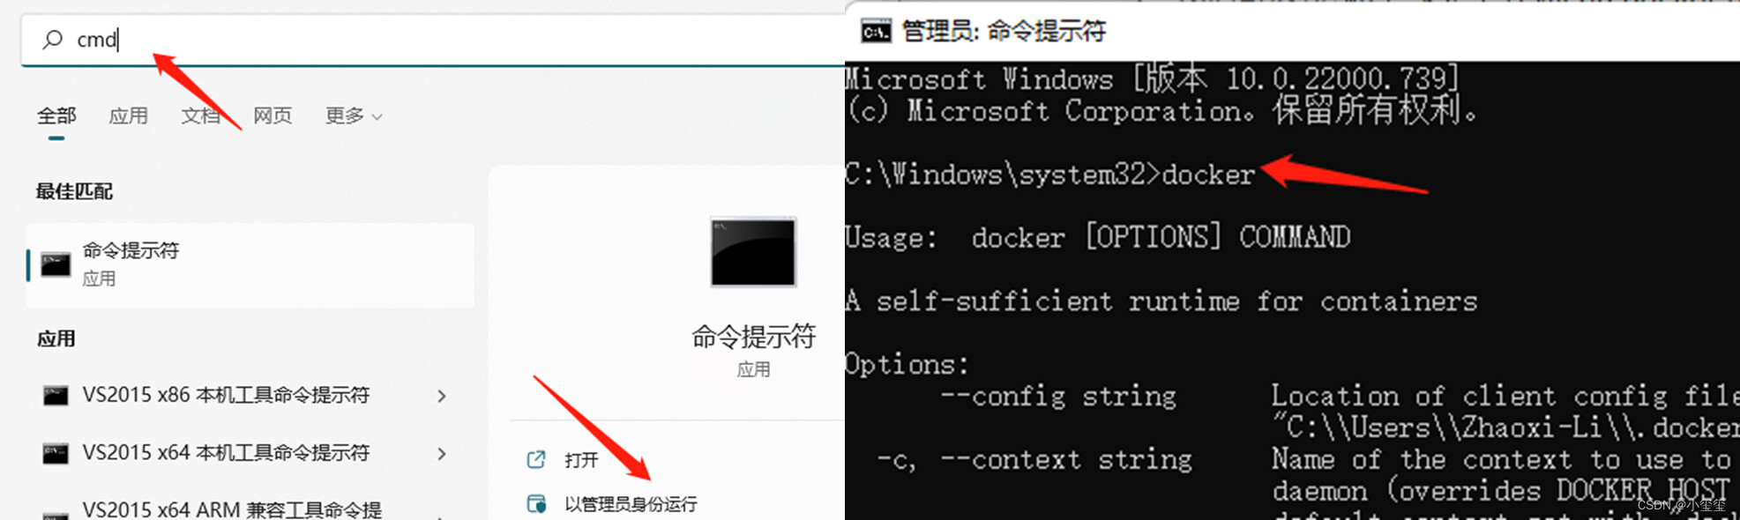The height and width of the screenshot is (520, 1740).
Task: Switch to the 应用 filter tab
Action: click(x=128, y=115)
